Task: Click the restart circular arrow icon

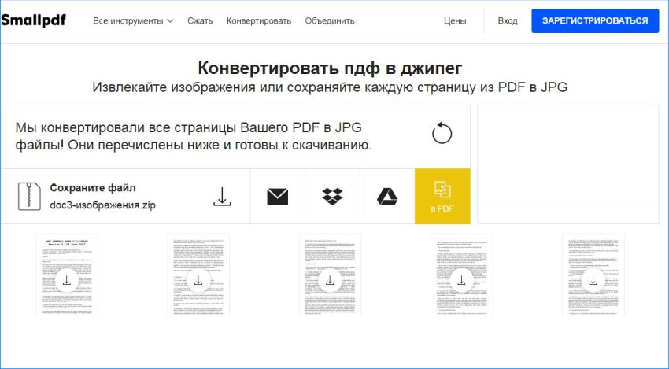Action: click(x=442, y=133)
